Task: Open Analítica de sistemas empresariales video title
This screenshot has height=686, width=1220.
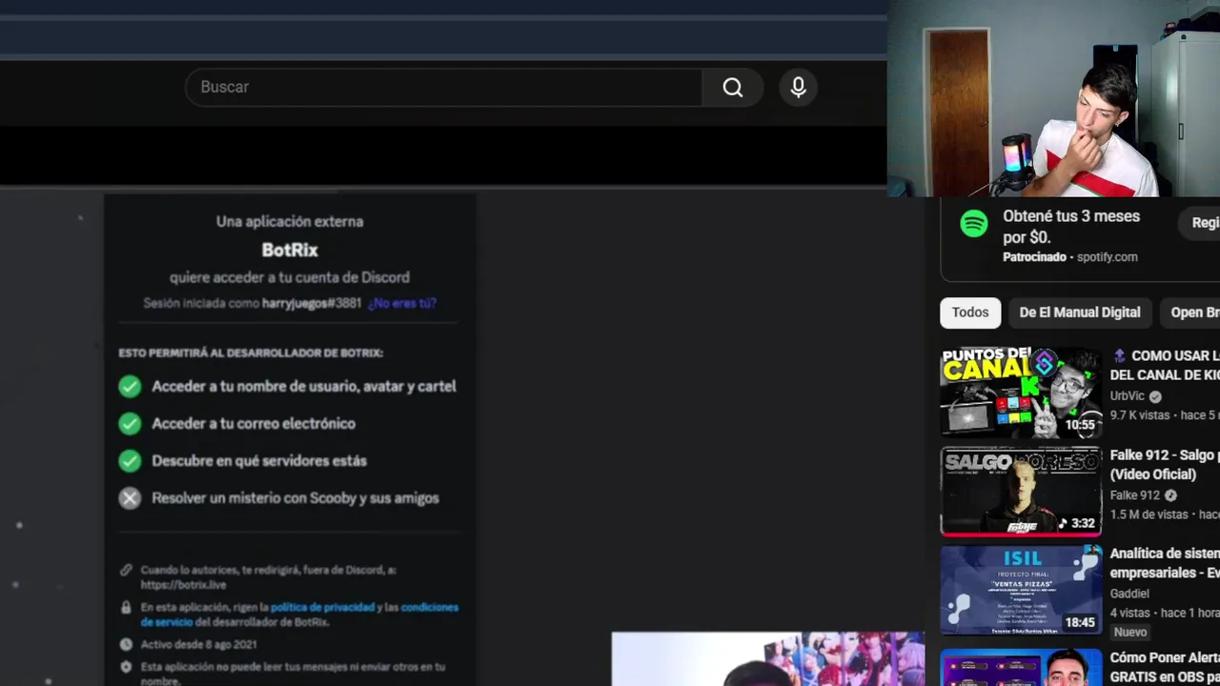Action: tap(1164, 563)
